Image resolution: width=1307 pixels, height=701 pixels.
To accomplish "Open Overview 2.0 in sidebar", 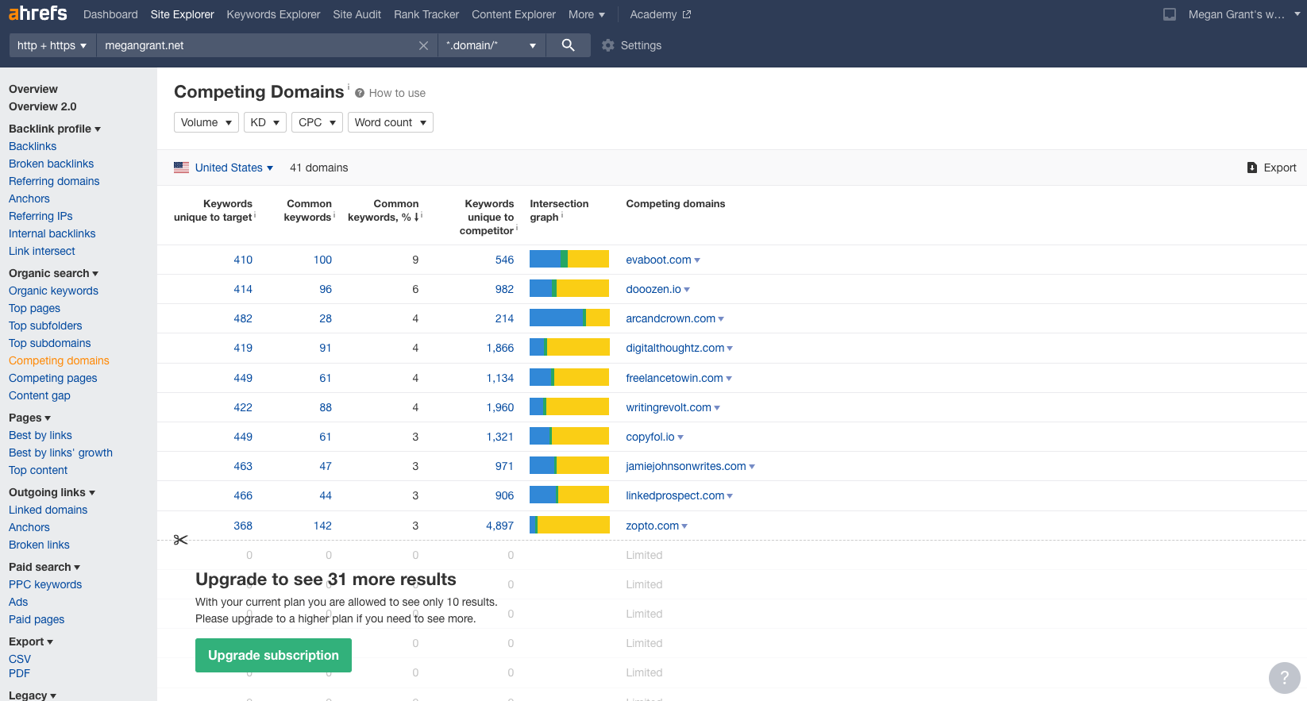I will coord(43,106).
